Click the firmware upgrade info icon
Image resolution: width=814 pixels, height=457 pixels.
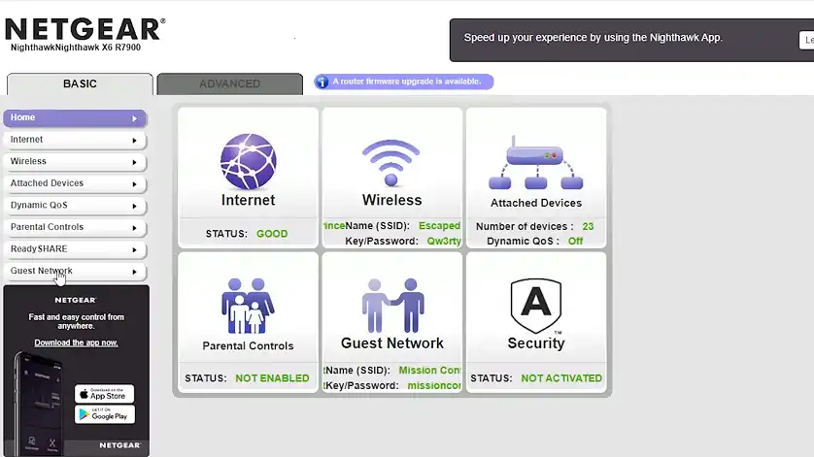[322, 82]
